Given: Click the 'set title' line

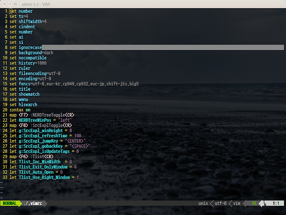Looking at the screenshot, I should [20, 89].
